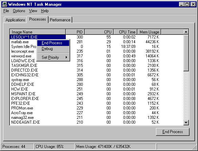This screenshot has height=151, width=198.
Task: Open the Help menu
Action: (45, 11)
